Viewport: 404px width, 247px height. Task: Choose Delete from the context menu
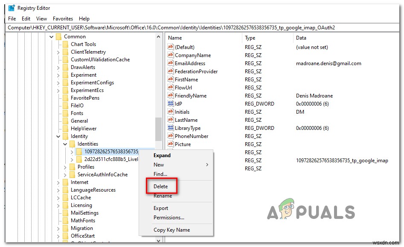coord(161,186)
